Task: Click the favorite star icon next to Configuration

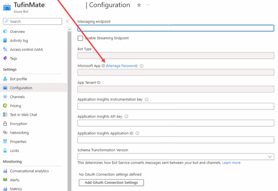Action: click(139, 5)
